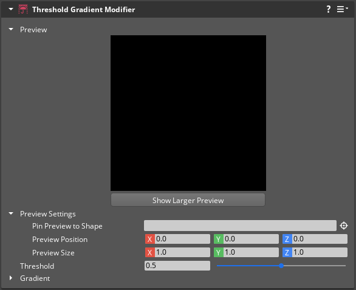Click the Threshold label
Screen dimensions: 356x290
click(x=37, y=266)
